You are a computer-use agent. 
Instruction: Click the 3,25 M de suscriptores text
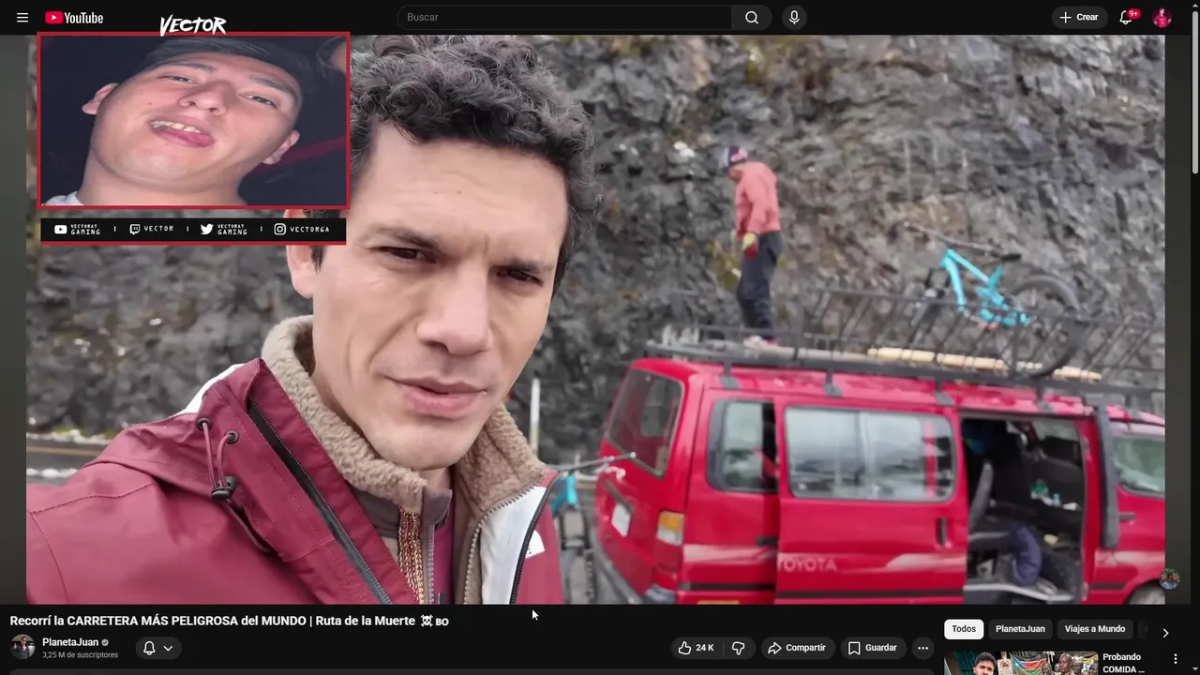coord(80,655)
